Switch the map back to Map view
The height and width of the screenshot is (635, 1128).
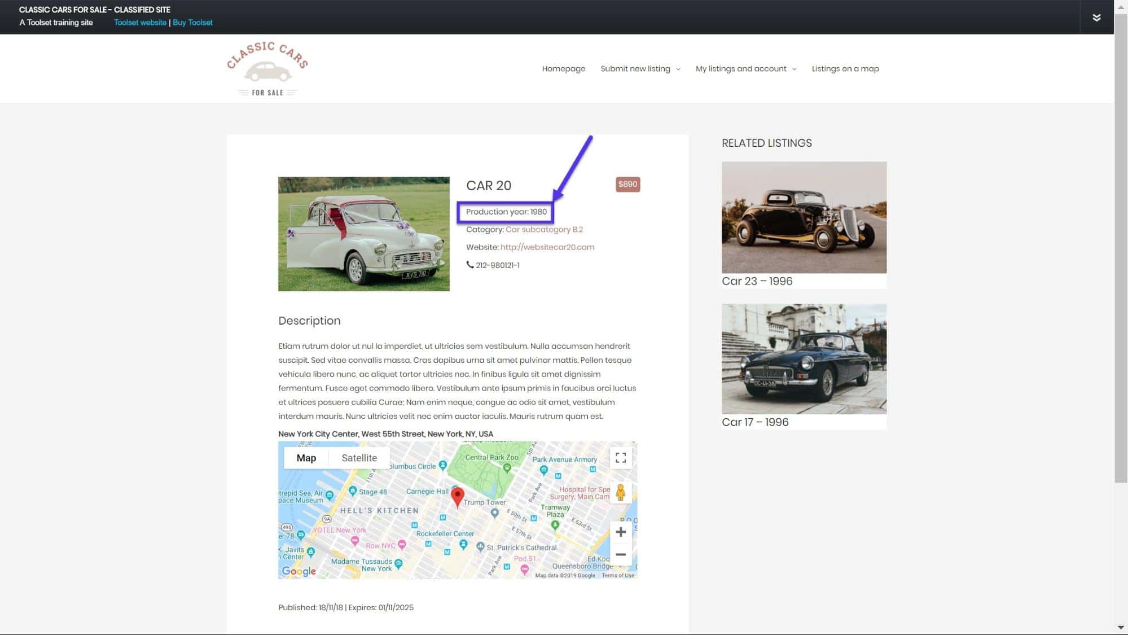coord(306,458)
